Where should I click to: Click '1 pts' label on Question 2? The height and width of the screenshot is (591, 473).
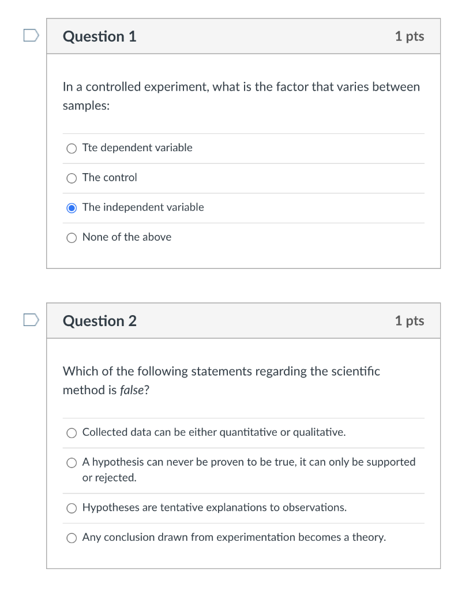(x=410, y=320)
